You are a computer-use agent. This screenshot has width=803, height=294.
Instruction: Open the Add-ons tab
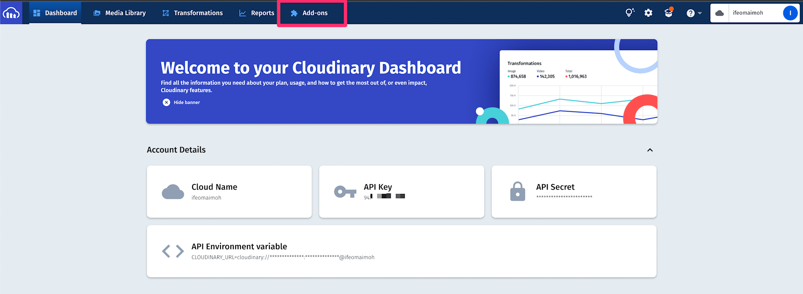pos(309,13)
